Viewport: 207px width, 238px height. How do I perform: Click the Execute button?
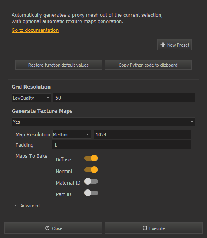click(154, 228)
